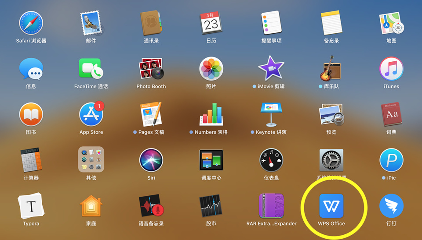Launch the Mail (邮件) app

pos(91,23)
